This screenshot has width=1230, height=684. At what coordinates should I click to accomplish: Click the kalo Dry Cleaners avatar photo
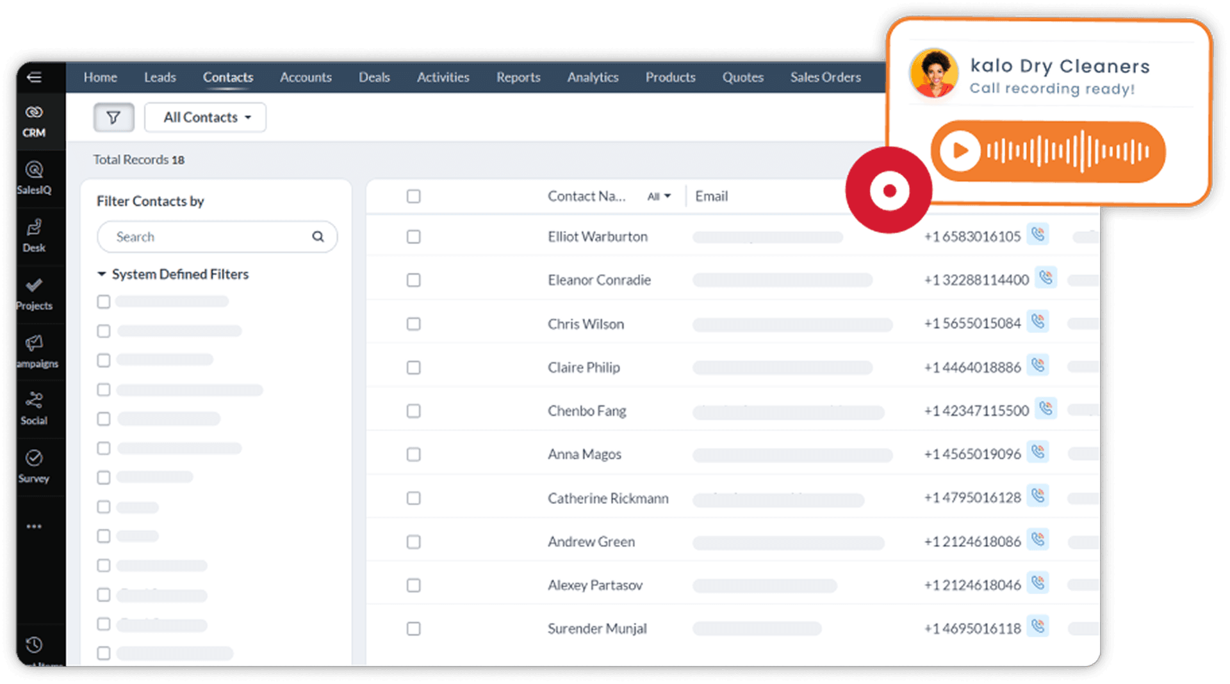tap(934, 74)
